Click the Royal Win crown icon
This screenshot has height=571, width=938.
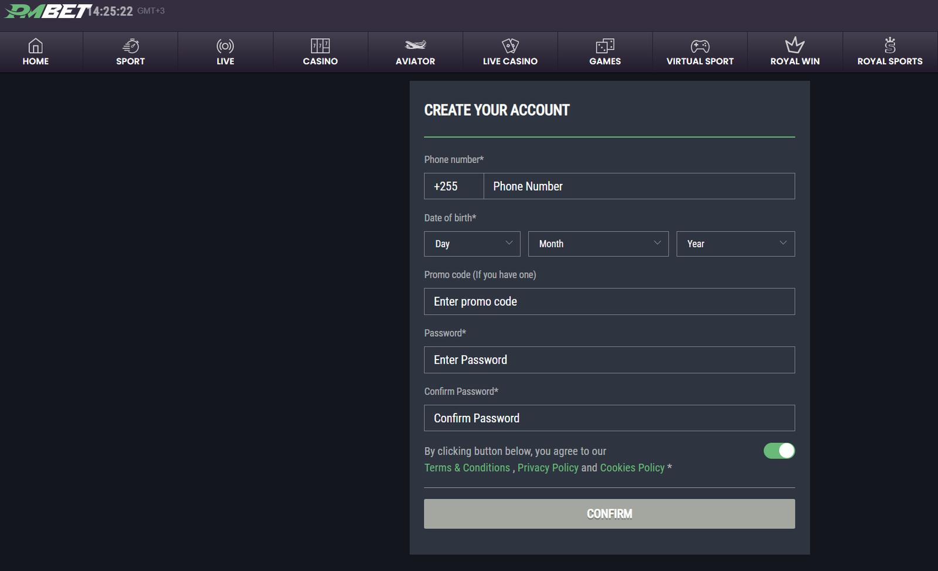click(x=795, y=45)
